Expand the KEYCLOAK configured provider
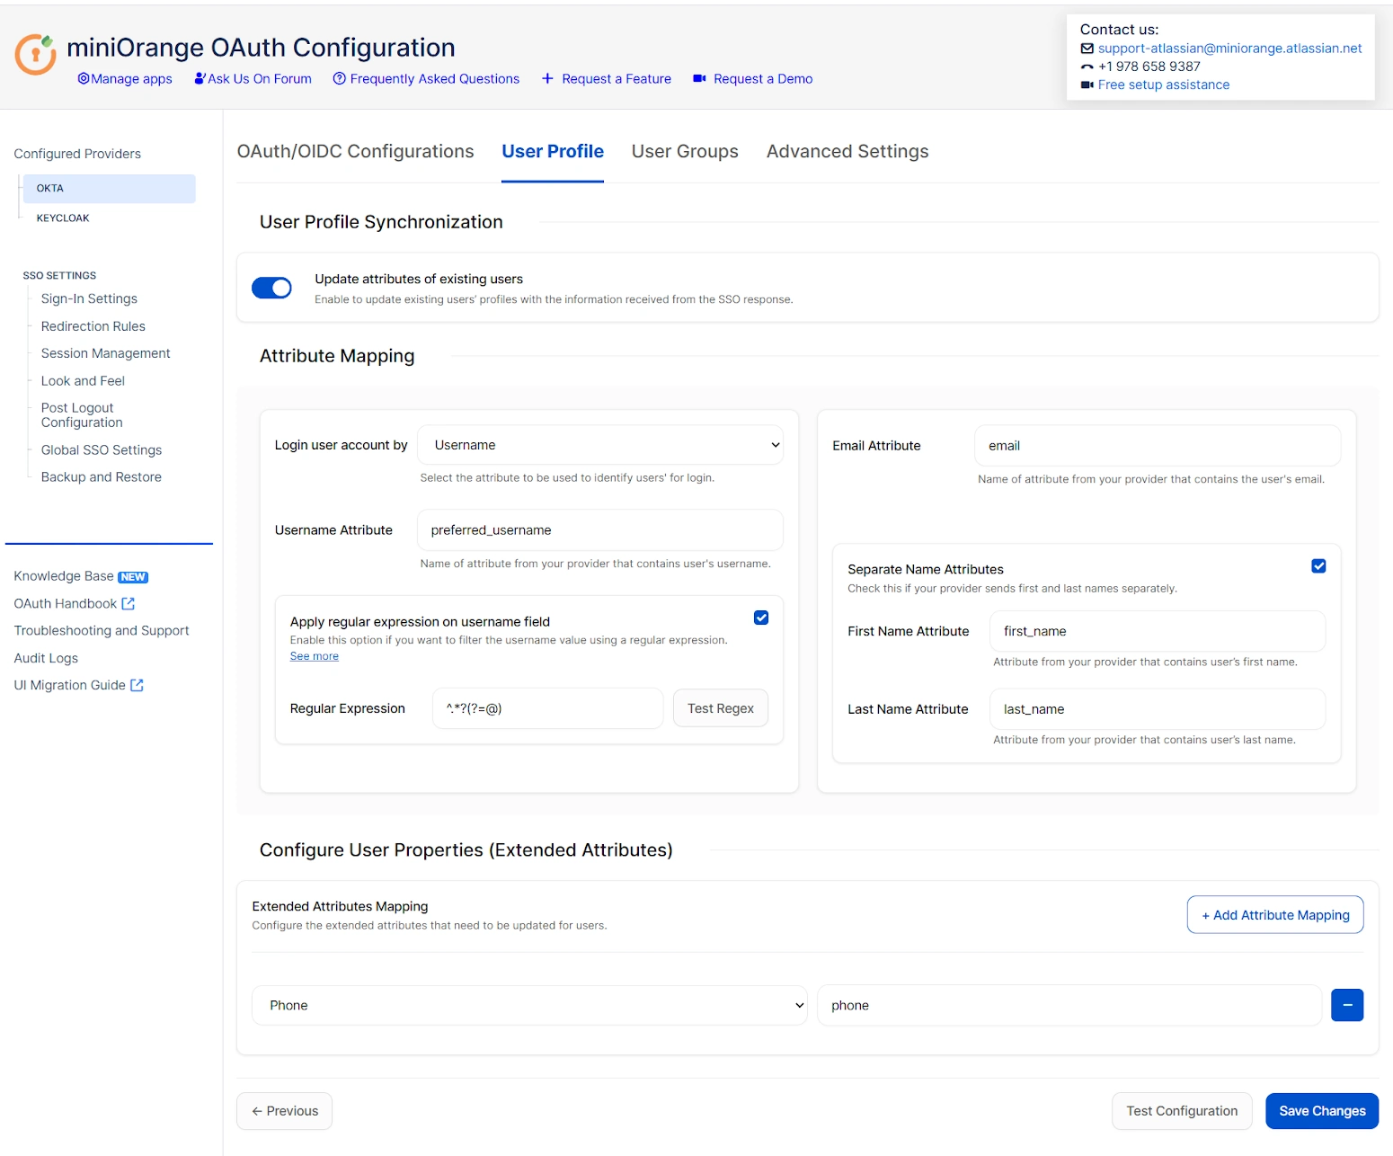Screen dimensions: 1393x1156 point(63,218)
